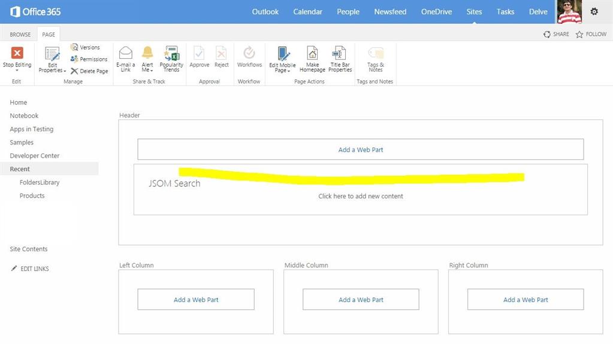Viewport: 613px width, 344px height.
Task: Open Calendar from top navigation
Action: tap(307, 12)
